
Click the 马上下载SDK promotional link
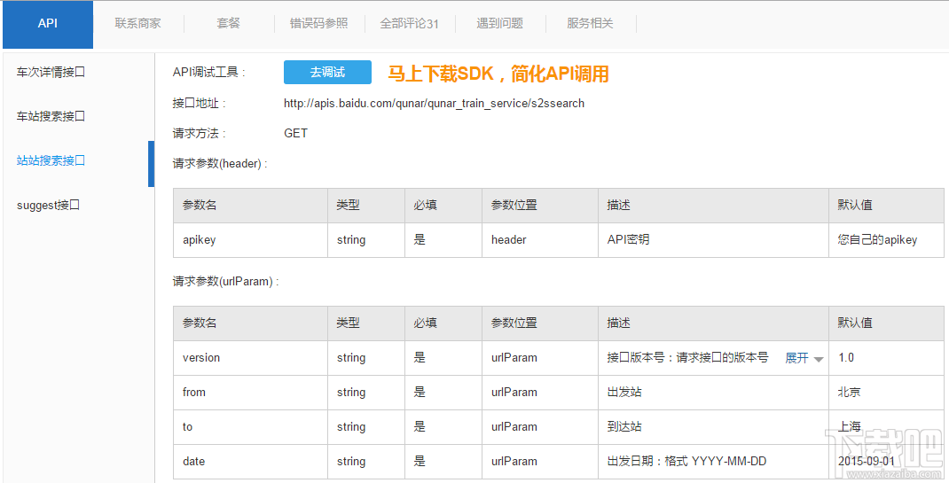[x=498, y=74]
